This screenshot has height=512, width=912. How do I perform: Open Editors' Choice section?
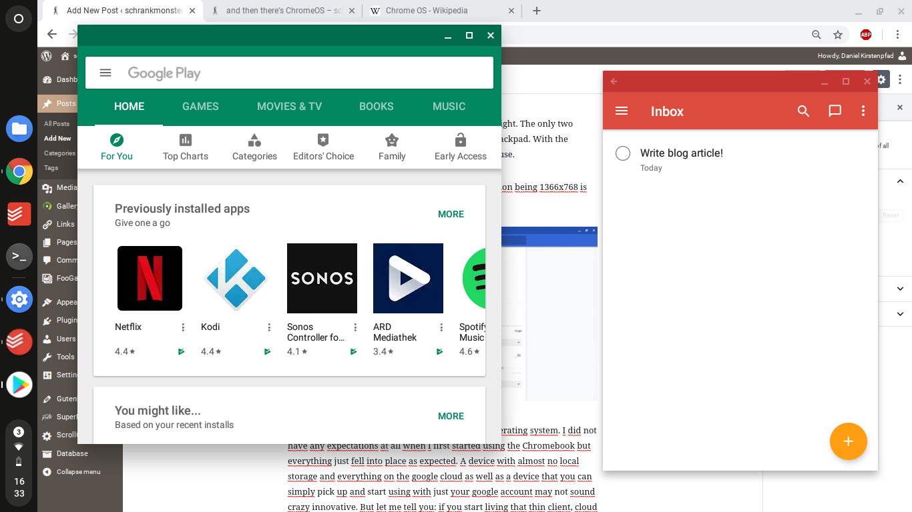[324, 147]
